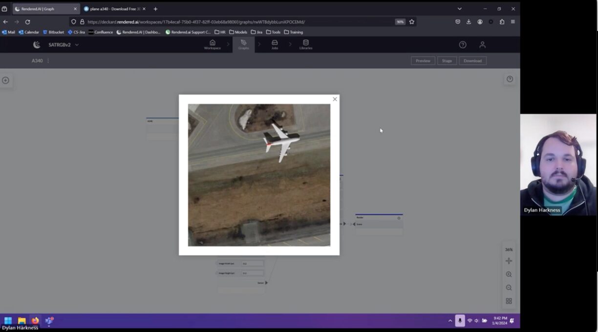Open the A340 graph options menu
Viewport: 598px width, 332px height.
tap(48, 61)
